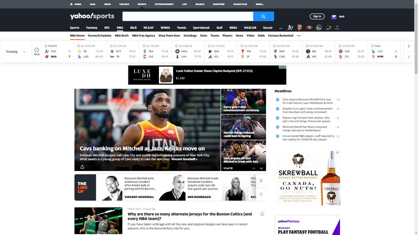Advance the scoreboard to next games
This screenshot has width=418, height=235.
click(409, 47)
